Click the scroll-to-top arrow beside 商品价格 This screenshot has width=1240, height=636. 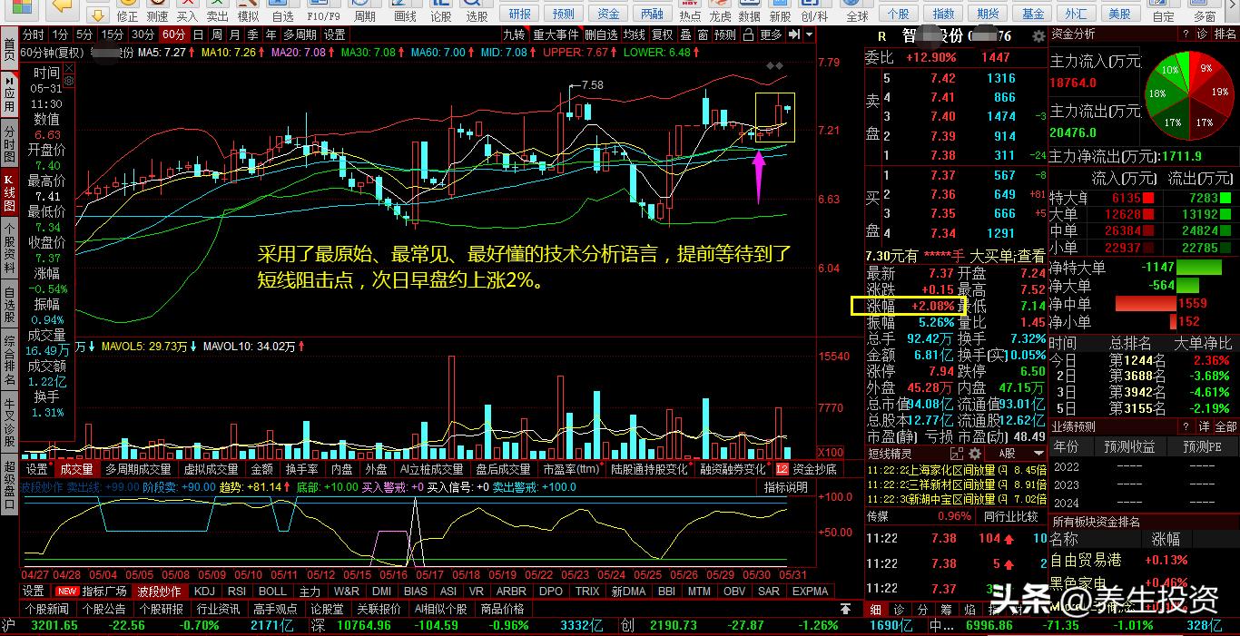[x=845, y=609]
